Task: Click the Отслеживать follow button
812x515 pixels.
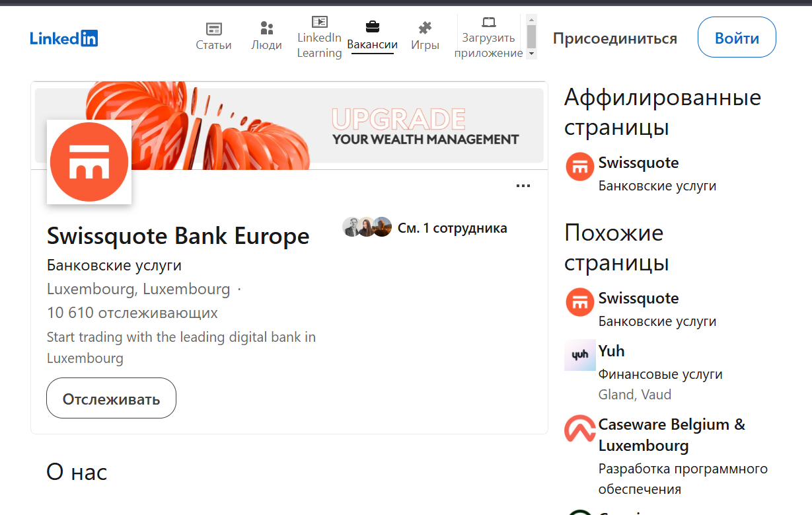Action: pos(111,398)
